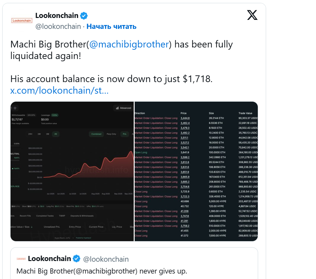Click the Lookonchain profile avatar
The width and height of the screenshot is (316, 279).
click(21, 20)
